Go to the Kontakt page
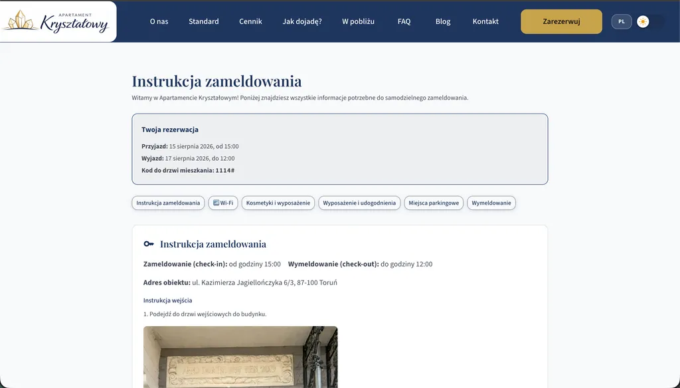 tap(485, 21)
